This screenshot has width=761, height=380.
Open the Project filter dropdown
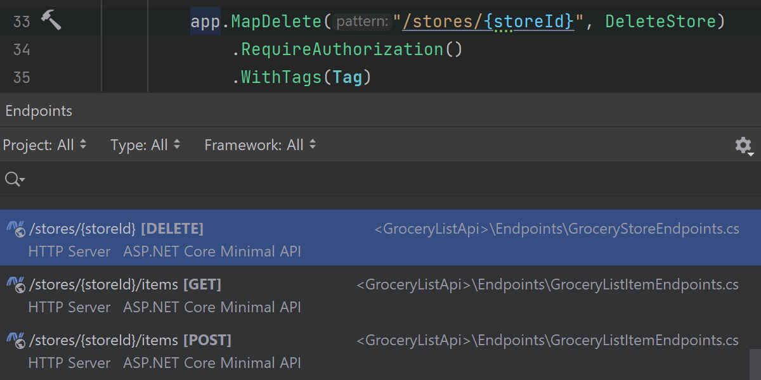(x=44, y=145)
